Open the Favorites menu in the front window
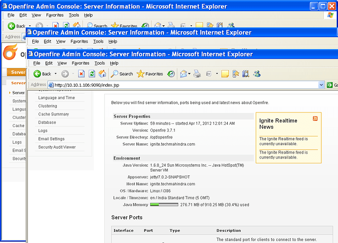The height and width of the screenshot is (243, 338). (x=80, y=63)
